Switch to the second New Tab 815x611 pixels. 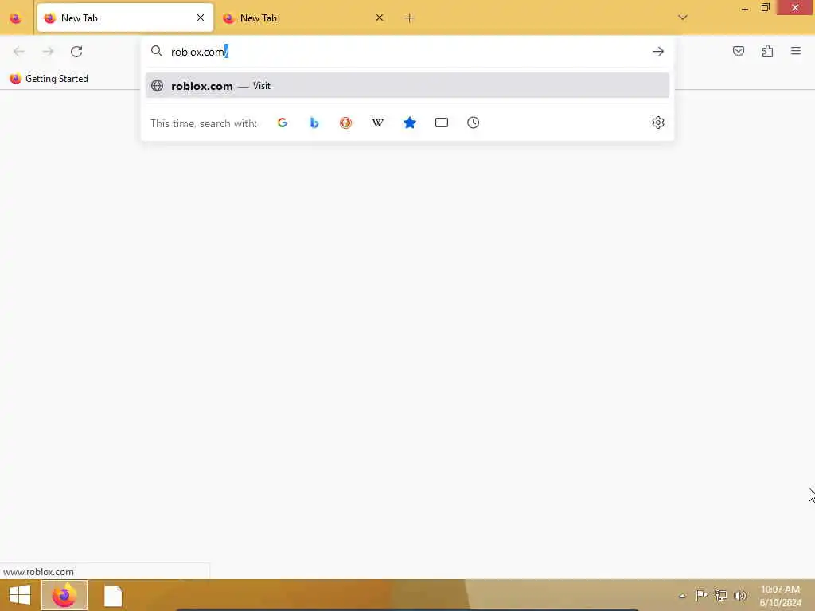coord(303,18)
